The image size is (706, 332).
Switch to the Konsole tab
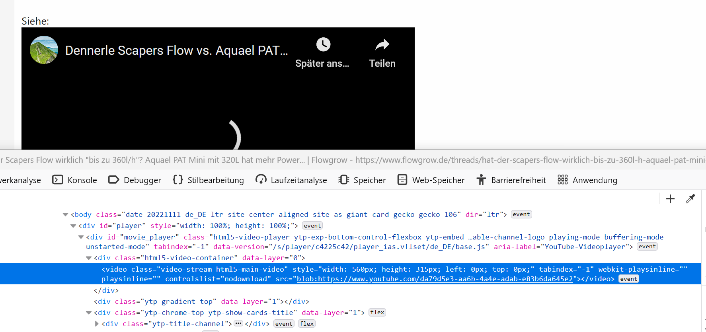[74, 180]
